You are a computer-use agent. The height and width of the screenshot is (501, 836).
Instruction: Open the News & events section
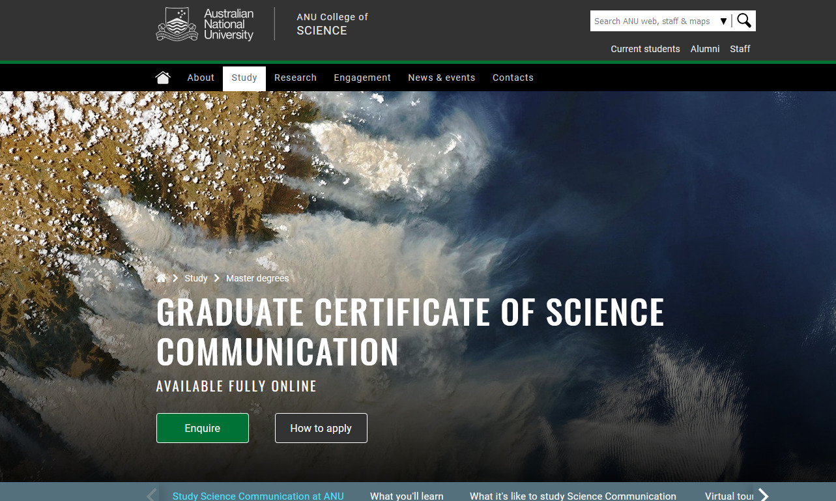coord(441,77)
